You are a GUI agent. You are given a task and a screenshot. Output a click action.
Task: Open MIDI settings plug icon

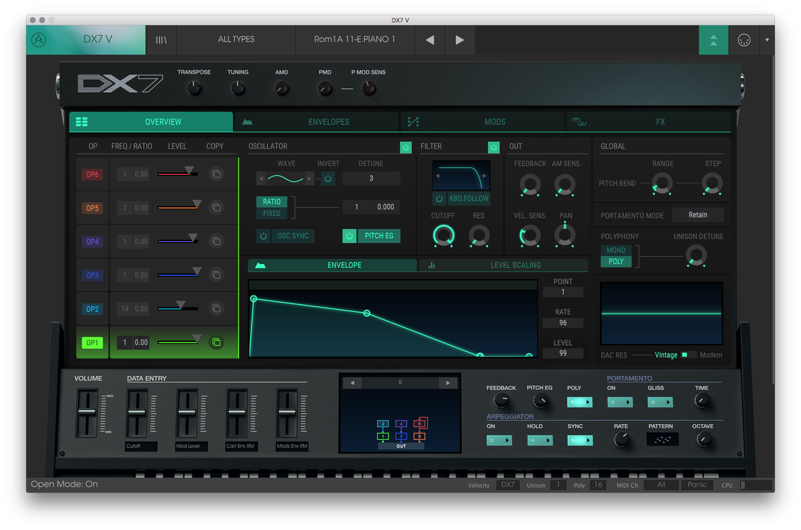744,40
